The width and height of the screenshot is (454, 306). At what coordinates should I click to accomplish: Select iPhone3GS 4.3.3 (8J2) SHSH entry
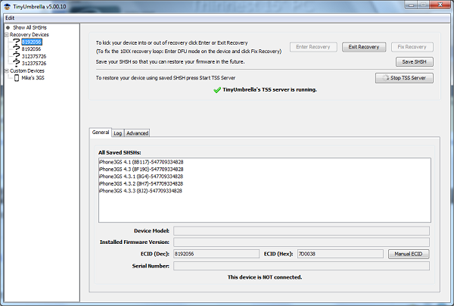pyautogui.click(x=141, y=191)
